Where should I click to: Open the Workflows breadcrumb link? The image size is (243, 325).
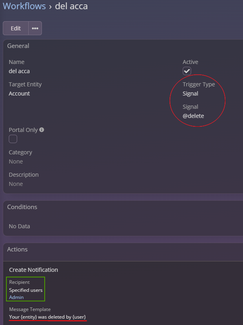tap(24, 6)
